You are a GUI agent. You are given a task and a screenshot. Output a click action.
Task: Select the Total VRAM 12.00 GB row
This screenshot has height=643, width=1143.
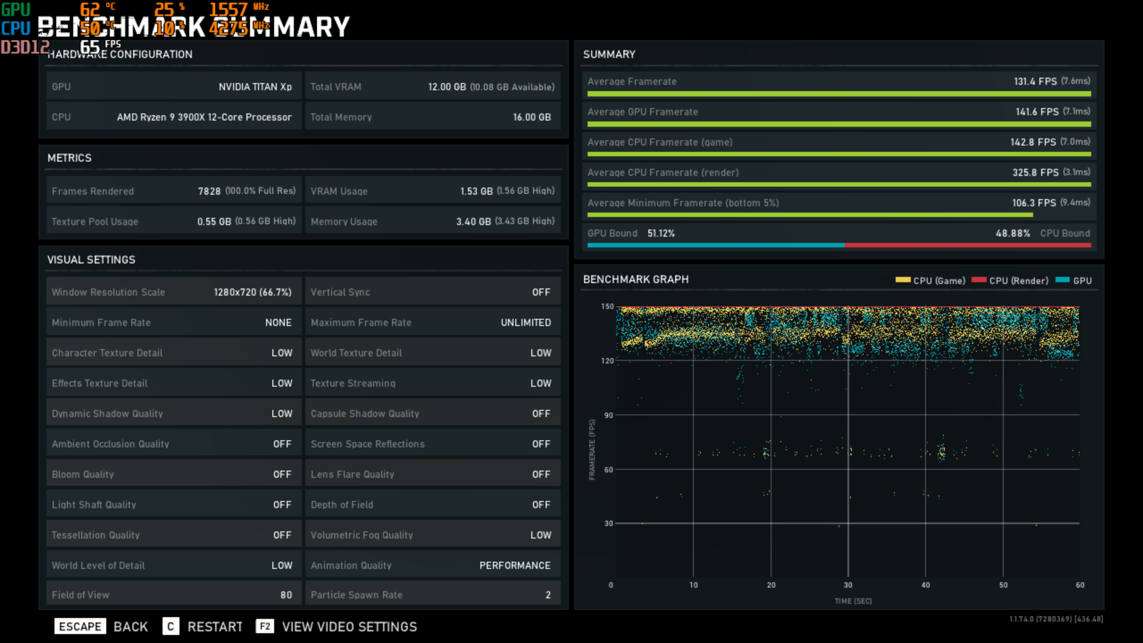(433, 86)
